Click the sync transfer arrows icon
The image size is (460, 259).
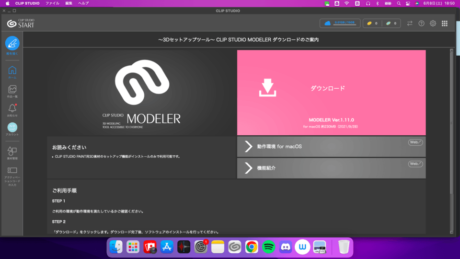(x=410, y=23)
